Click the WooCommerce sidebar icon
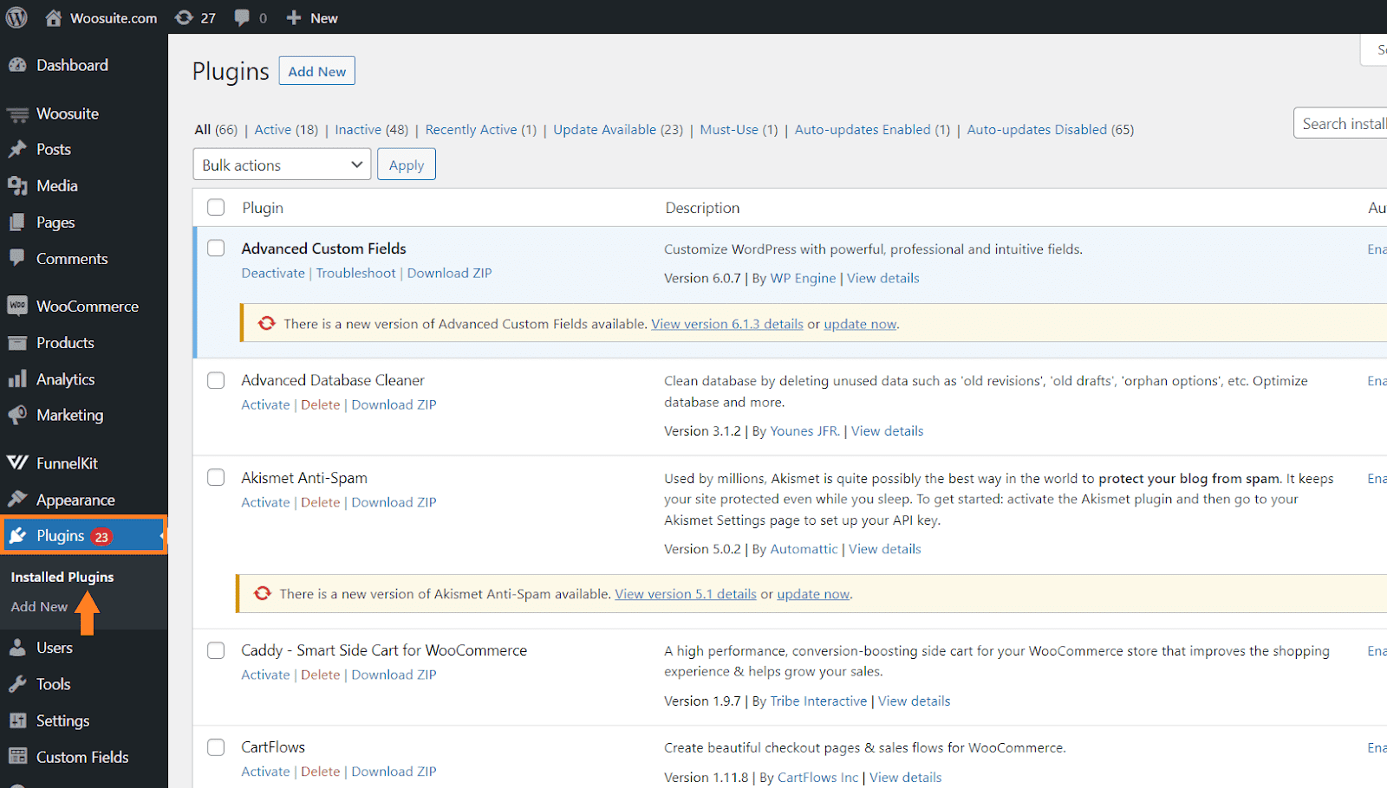The image size is (1387, 788). tap(18, 306)
